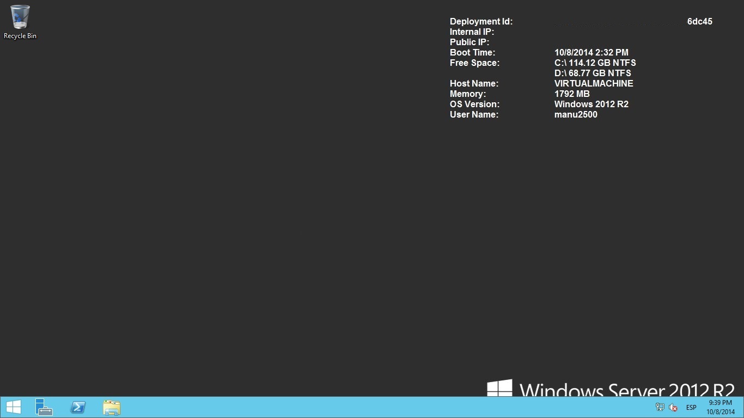
Task: Click the network status tray icon
Action: point(660,407)
